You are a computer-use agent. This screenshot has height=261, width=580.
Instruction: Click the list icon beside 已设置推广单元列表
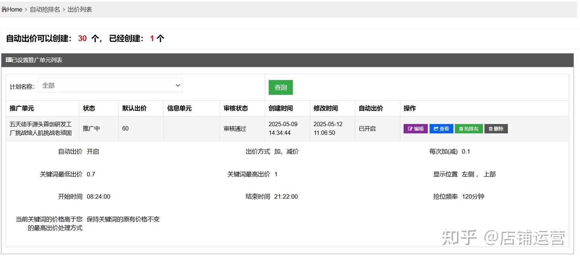coord(8,60)
